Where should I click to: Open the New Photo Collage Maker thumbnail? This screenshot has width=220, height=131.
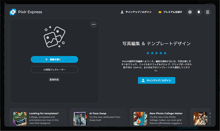coord(140,118)
